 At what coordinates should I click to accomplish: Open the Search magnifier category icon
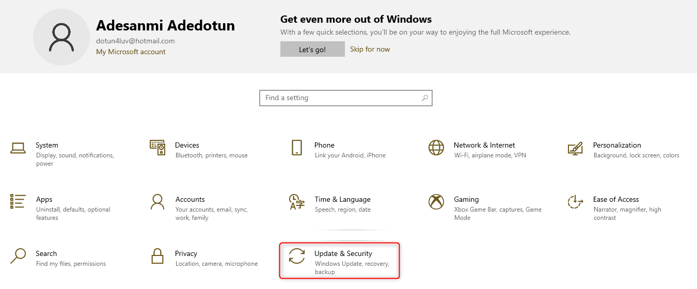tap(18, 256)
